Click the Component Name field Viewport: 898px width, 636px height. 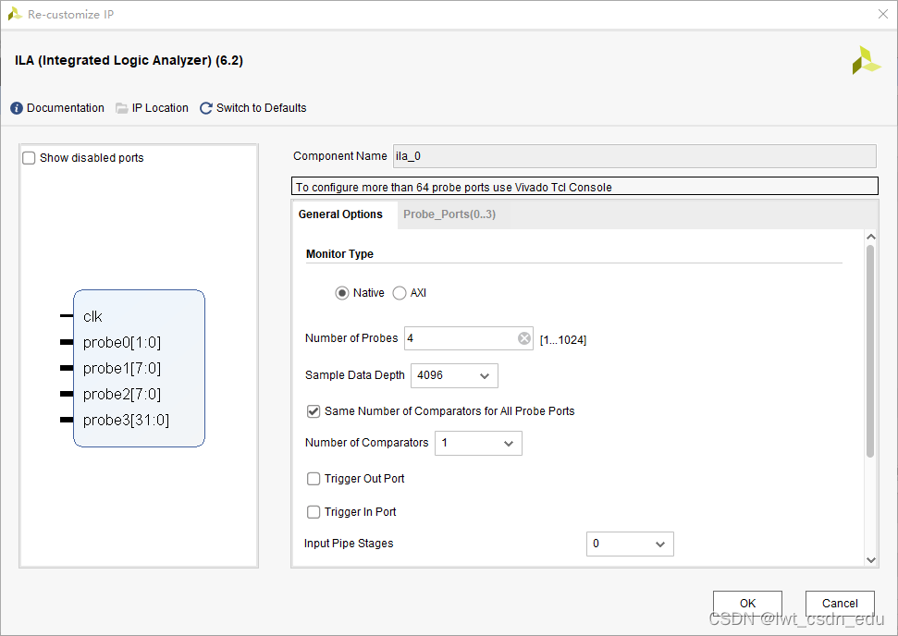pos(634,156)
